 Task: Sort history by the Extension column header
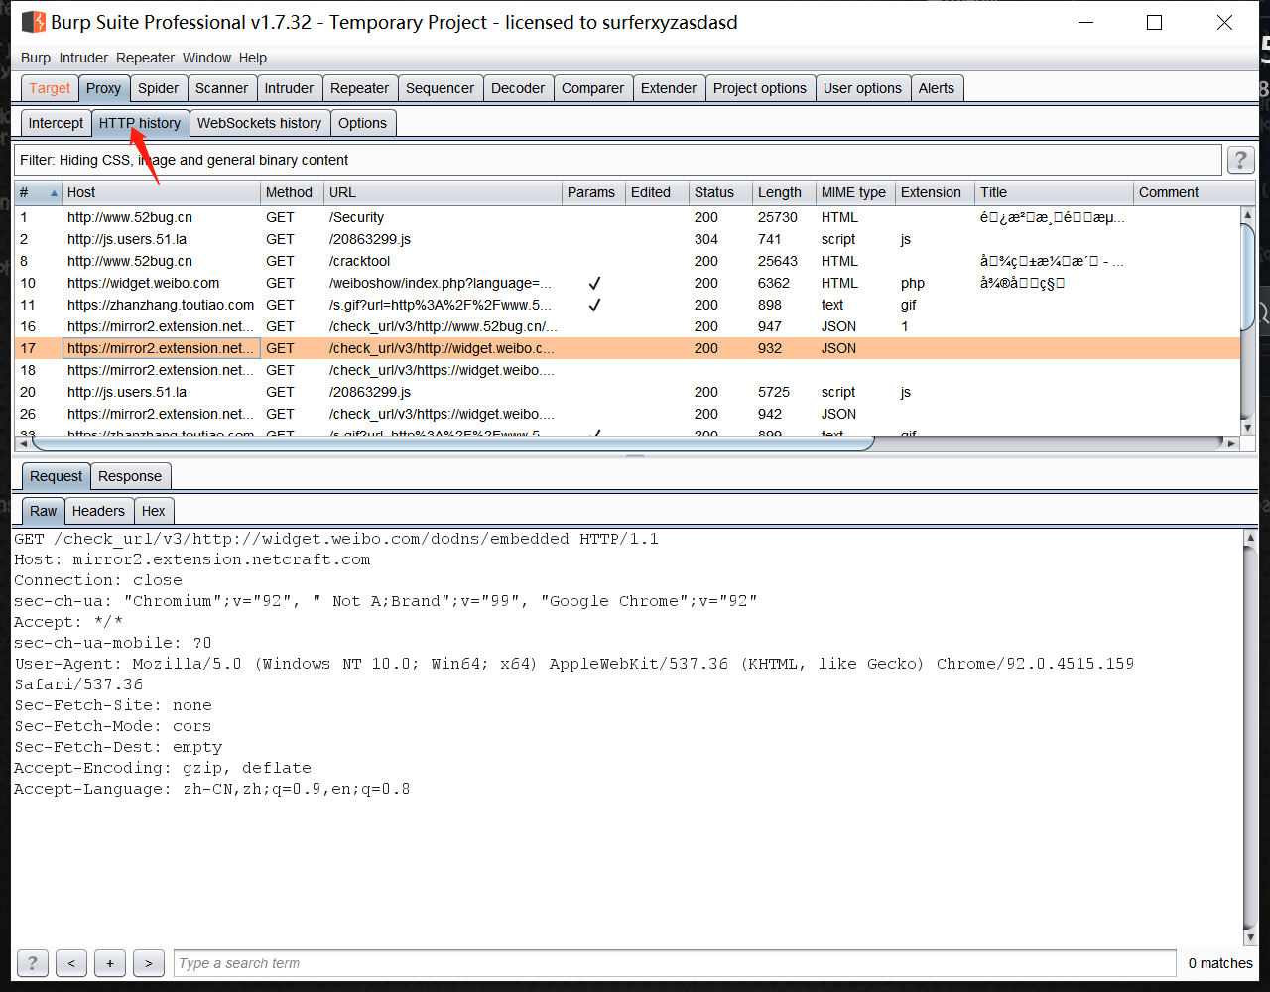pos(935,192)
